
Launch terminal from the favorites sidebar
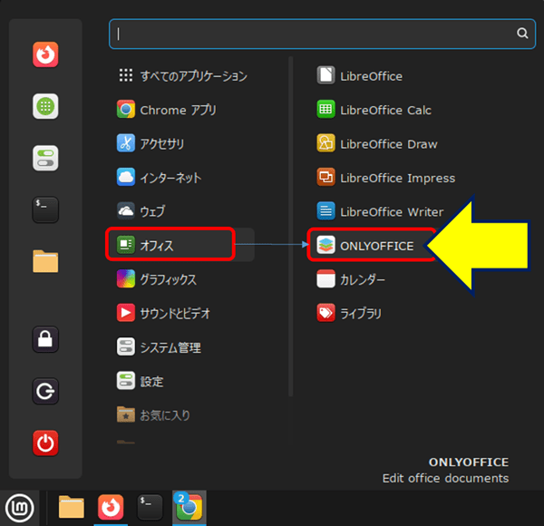click(x=45, y=209)
